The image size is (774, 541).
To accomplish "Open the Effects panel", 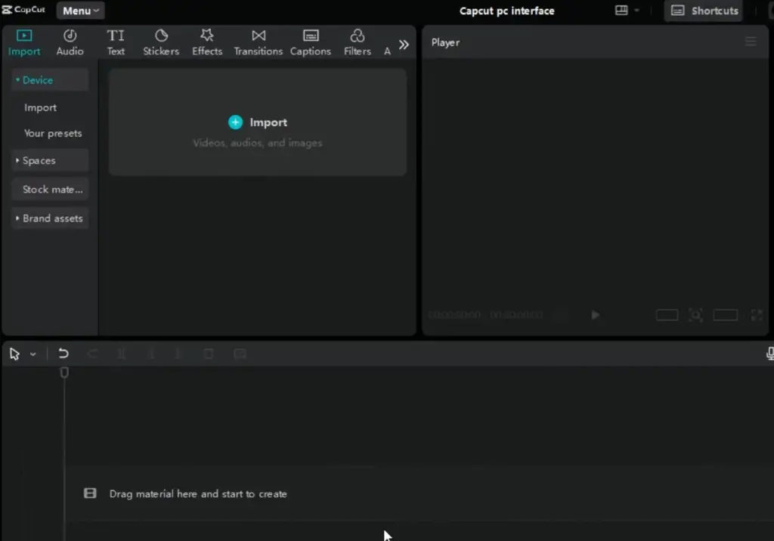I will coord(206,42).
